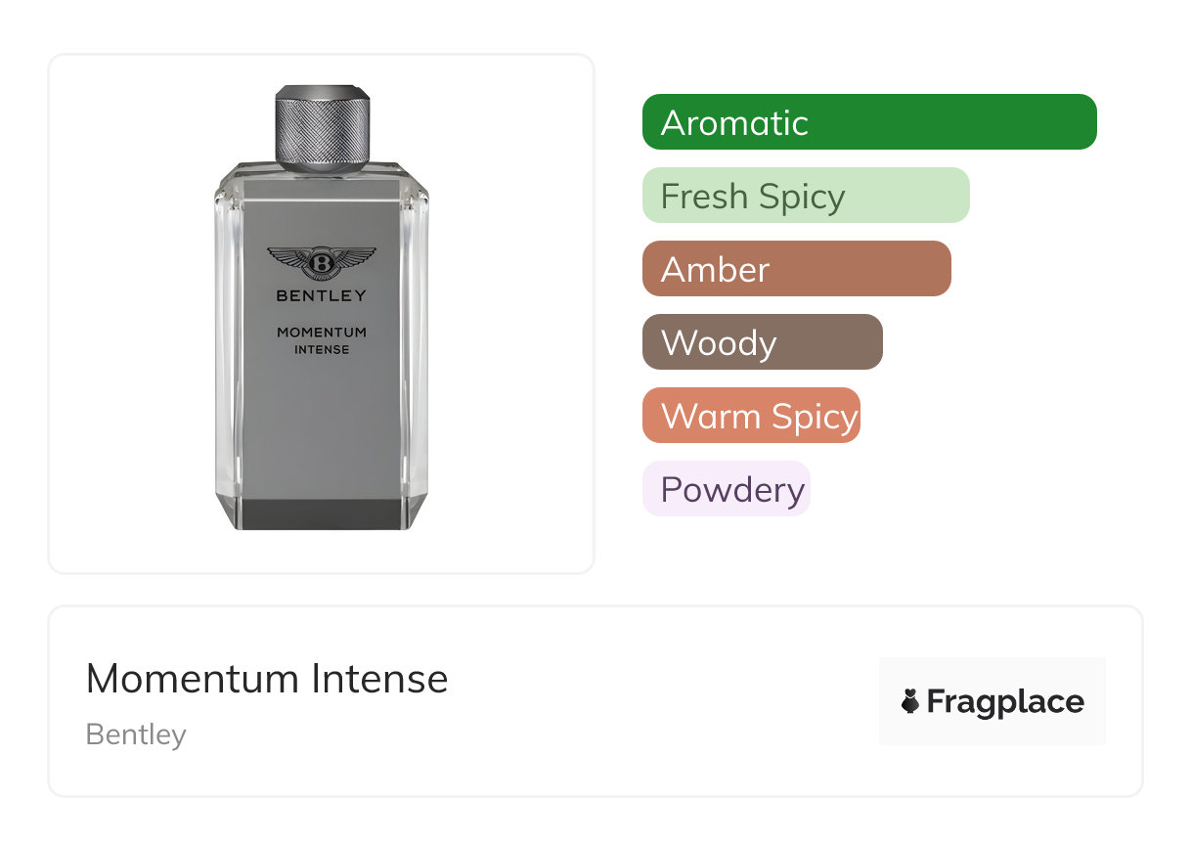Select the Fresh Spicy accord bar

coord(806,196)
